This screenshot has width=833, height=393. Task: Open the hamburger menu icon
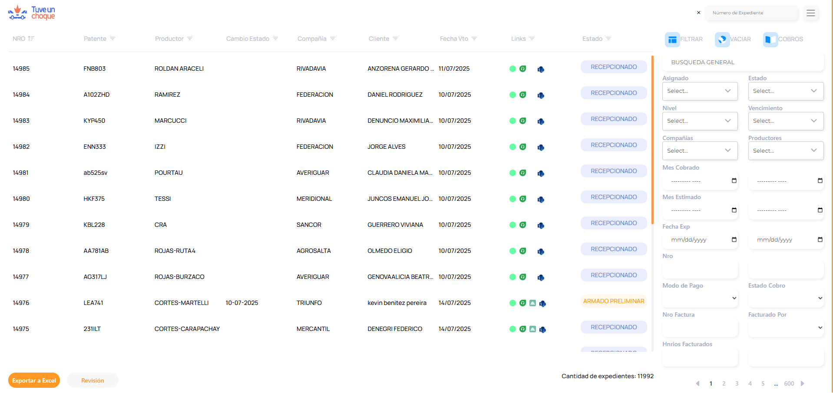(x=810, y=13)
